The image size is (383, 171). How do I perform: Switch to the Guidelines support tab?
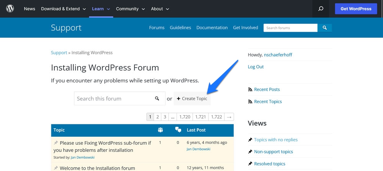tap(180, 27)
